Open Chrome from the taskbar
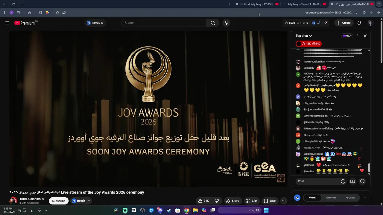 (x=186, y=211)
